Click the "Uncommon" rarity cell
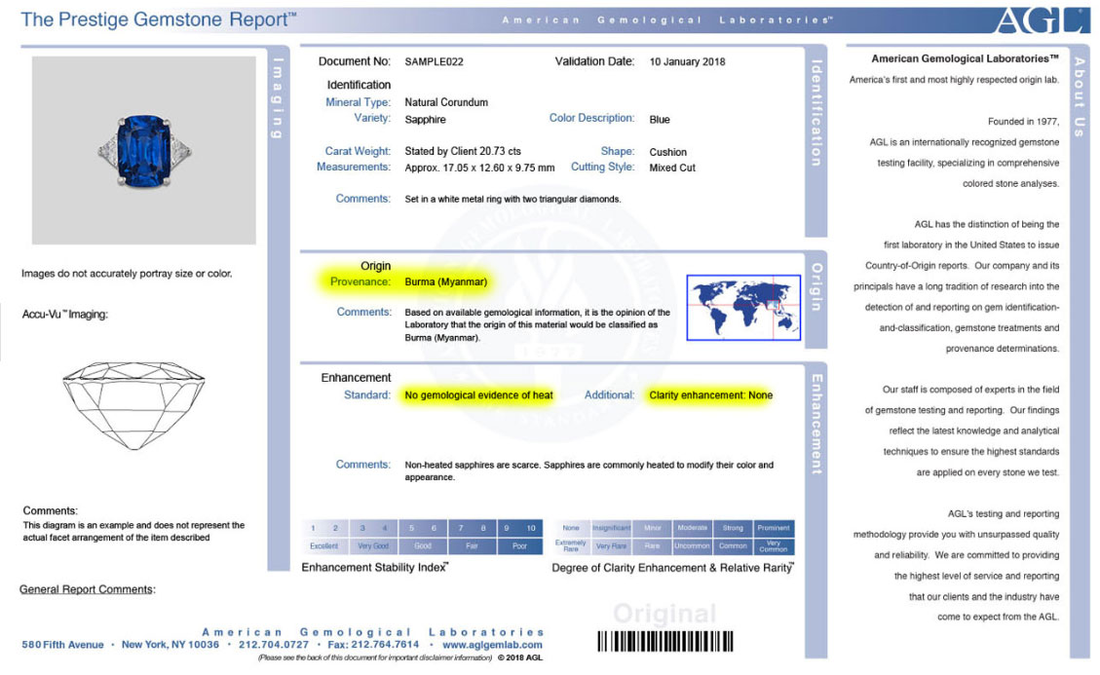 click(693, 545)
